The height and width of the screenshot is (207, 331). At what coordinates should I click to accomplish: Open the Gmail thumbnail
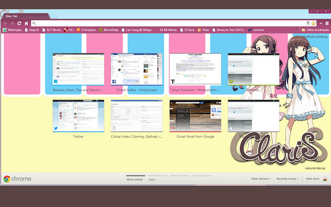coord(195,116)
